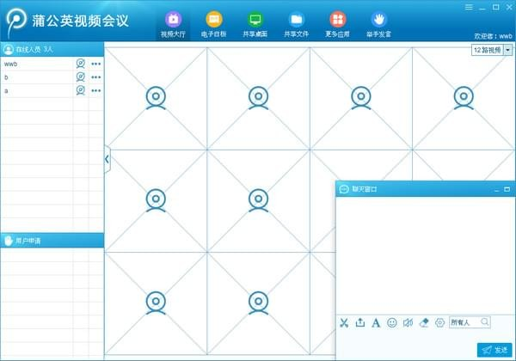Select the fourth video cell in top row
516x361 pixels.
click(x=464, y=98)
